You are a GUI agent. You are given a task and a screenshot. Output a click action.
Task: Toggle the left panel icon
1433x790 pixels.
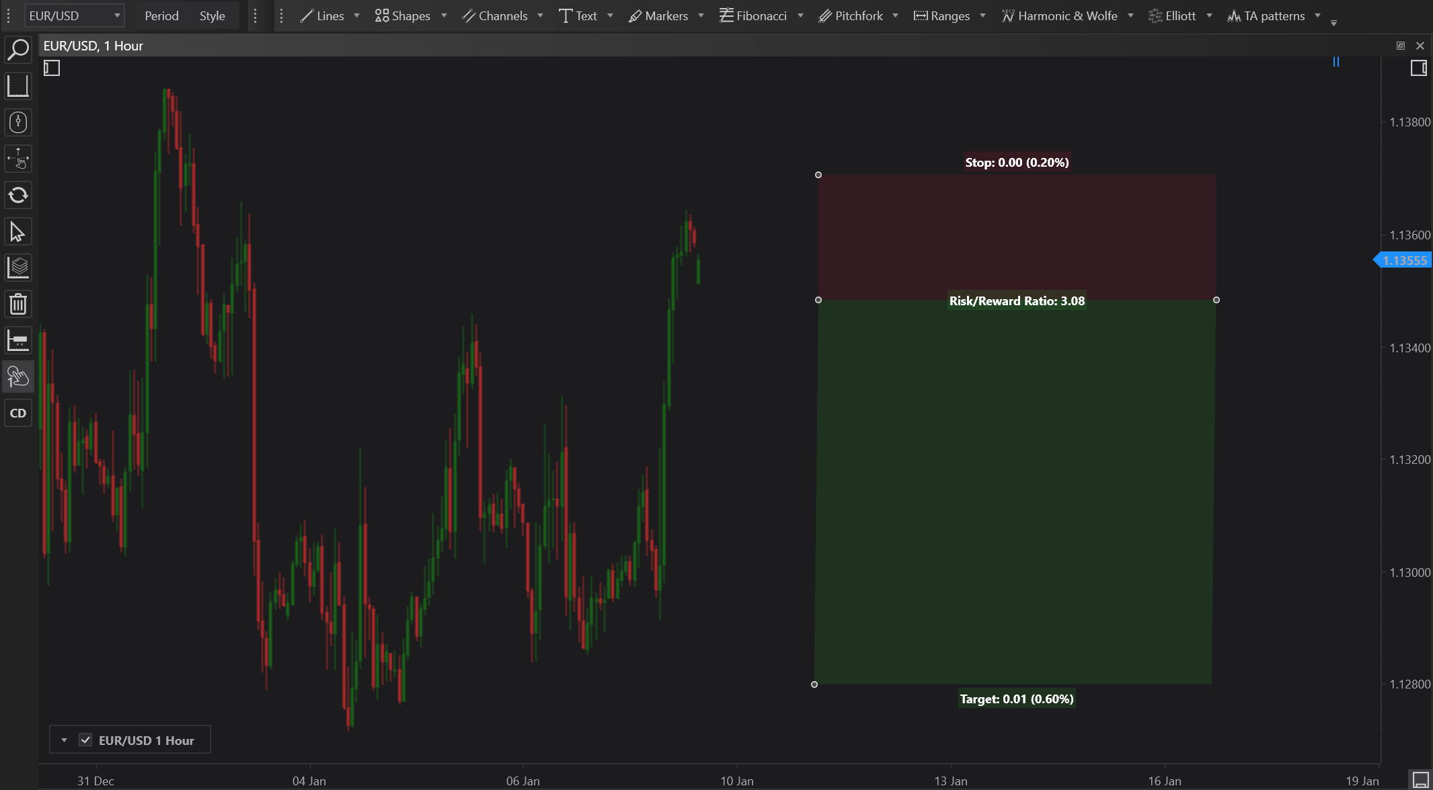52,68
